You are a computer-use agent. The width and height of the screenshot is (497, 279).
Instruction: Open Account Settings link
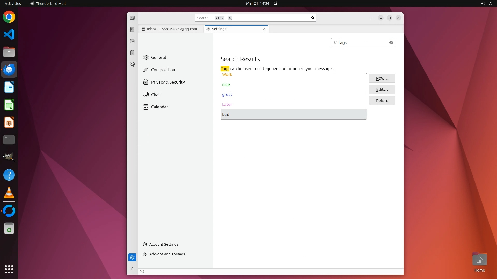point(164,244)
